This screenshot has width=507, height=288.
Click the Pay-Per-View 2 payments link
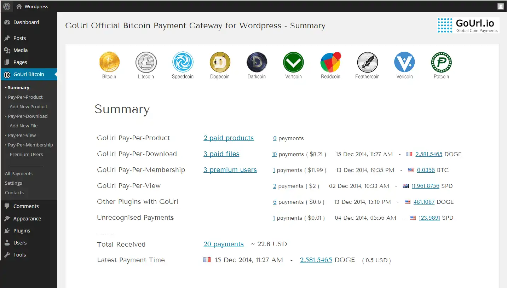click(275, 186)
